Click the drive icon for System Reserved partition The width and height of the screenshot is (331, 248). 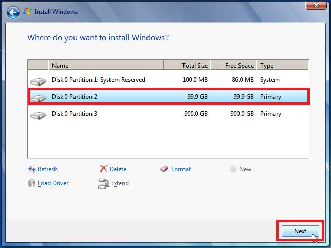[x=38, y=81]
